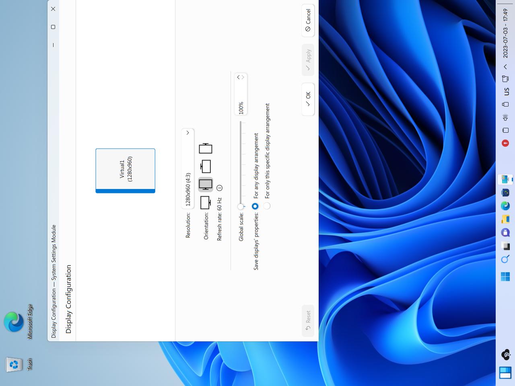Image resolution: width=515 pixels, height=386 pixels.
Task: Open the Resolution dropdown showing 1280x960 (4:3)
Action: [188, 168]
